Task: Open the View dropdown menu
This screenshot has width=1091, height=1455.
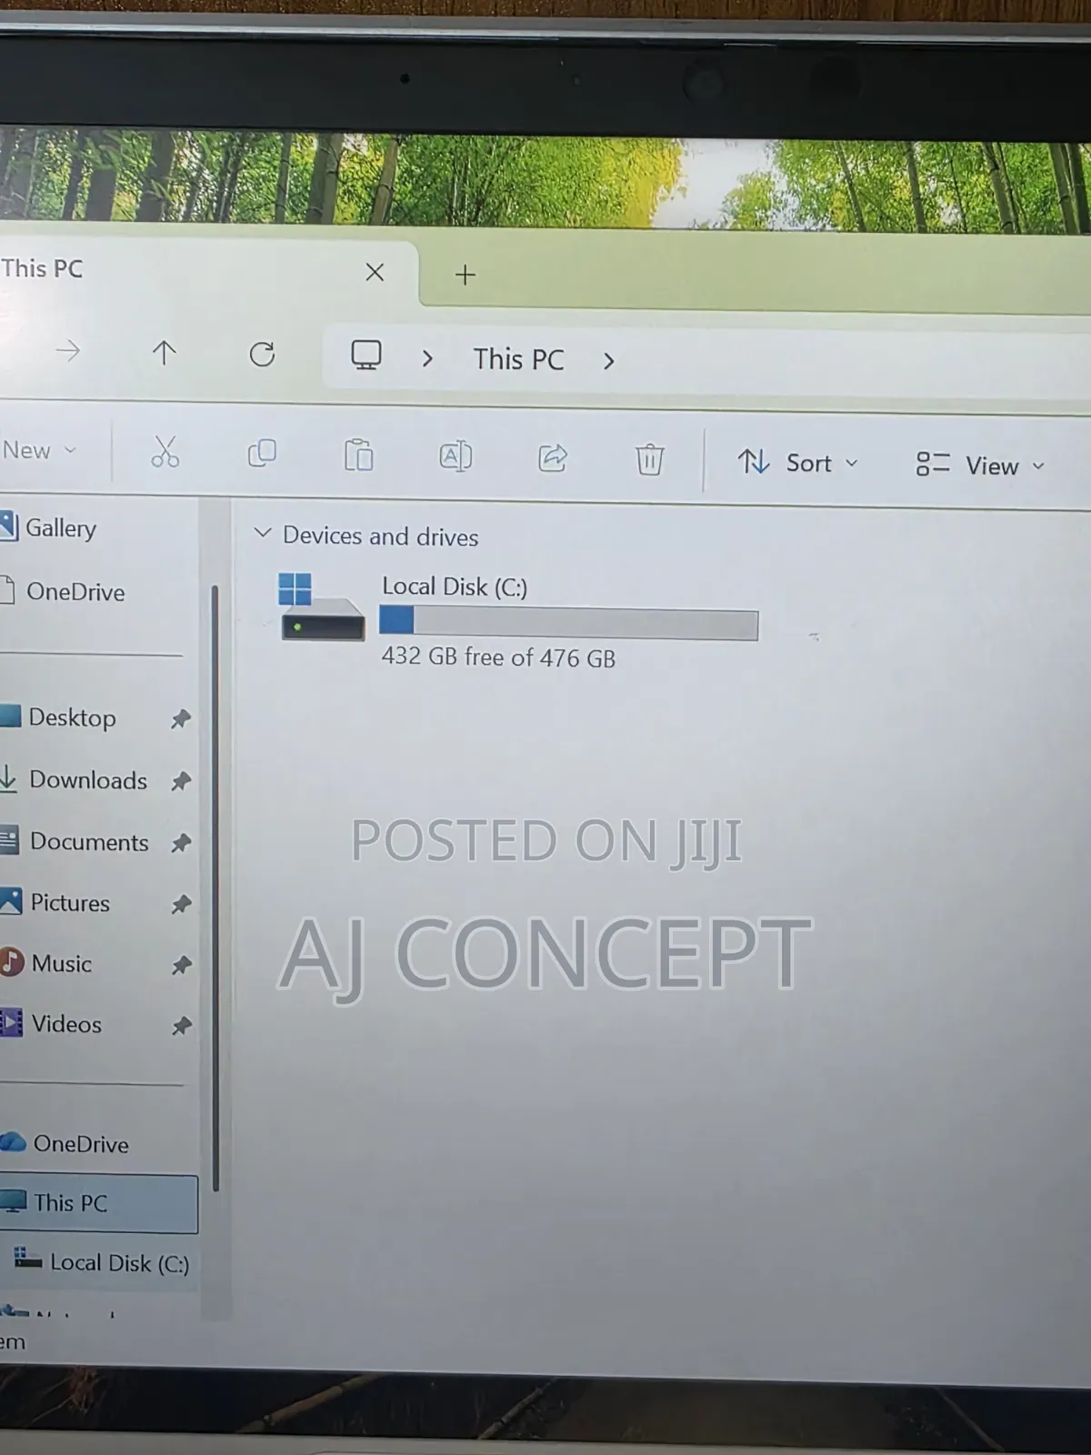Action: [980, 466]
